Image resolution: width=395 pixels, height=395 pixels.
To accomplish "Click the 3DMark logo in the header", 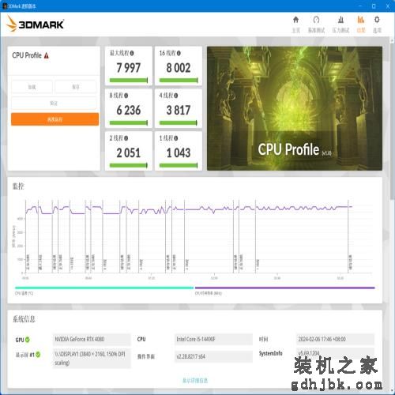I will tap(36, 24).
